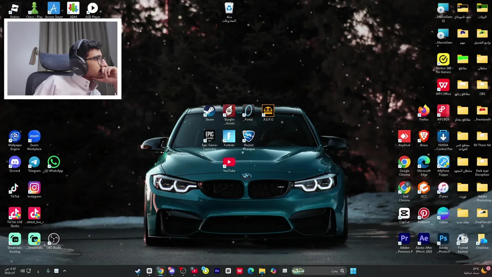Open Copilot from the taskbar

pos(273,271)
